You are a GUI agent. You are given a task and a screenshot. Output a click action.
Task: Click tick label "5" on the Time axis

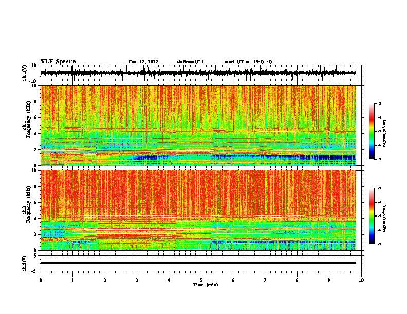tap(201, 280)
